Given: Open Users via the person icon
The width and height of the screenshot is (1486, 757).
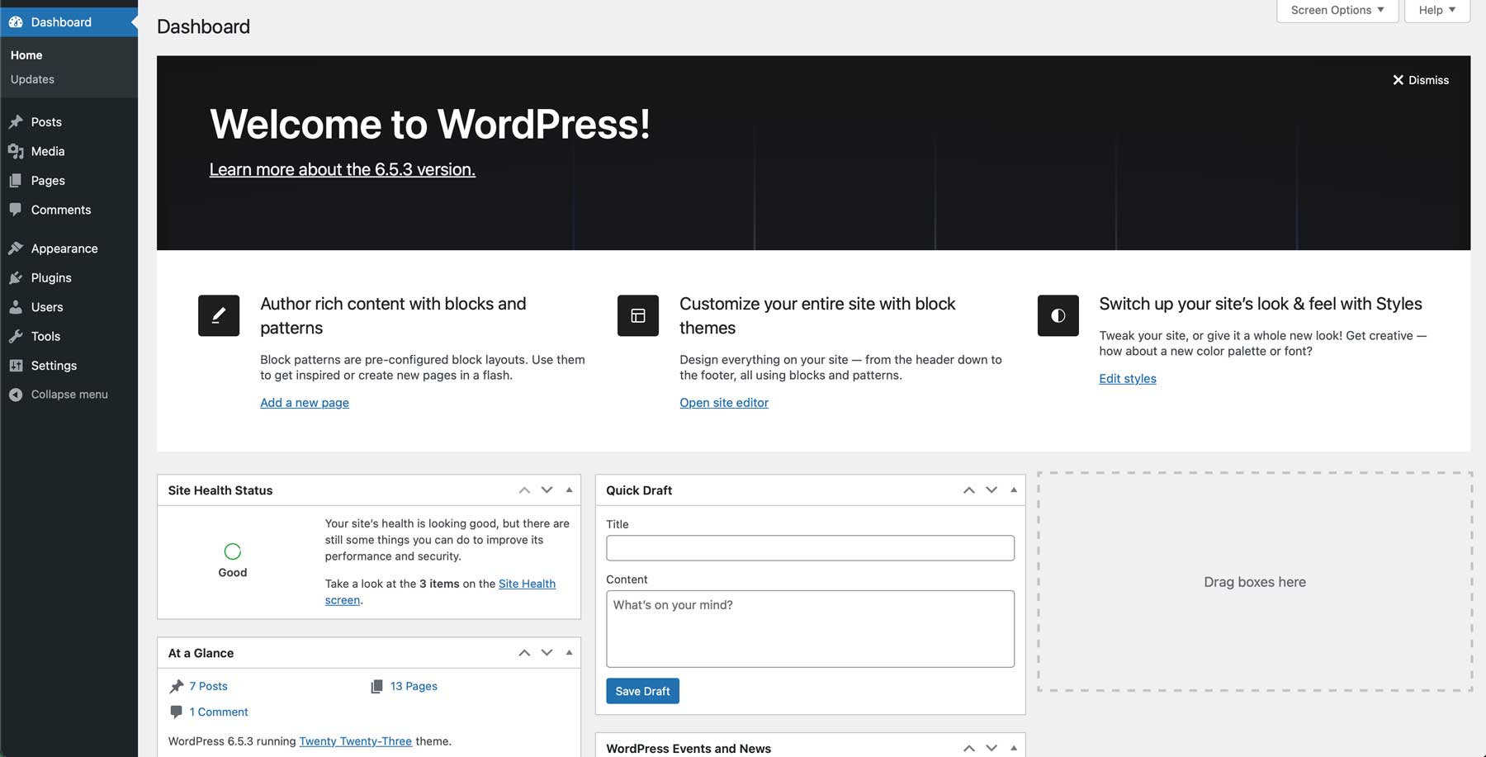Looking at the screenshot, I should click(x=17, y=306).
